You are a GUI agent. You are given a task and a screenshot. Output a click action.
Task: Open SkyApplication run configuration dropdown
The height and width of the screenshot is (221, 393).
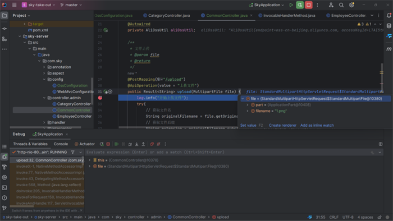[x=267, y=5]
